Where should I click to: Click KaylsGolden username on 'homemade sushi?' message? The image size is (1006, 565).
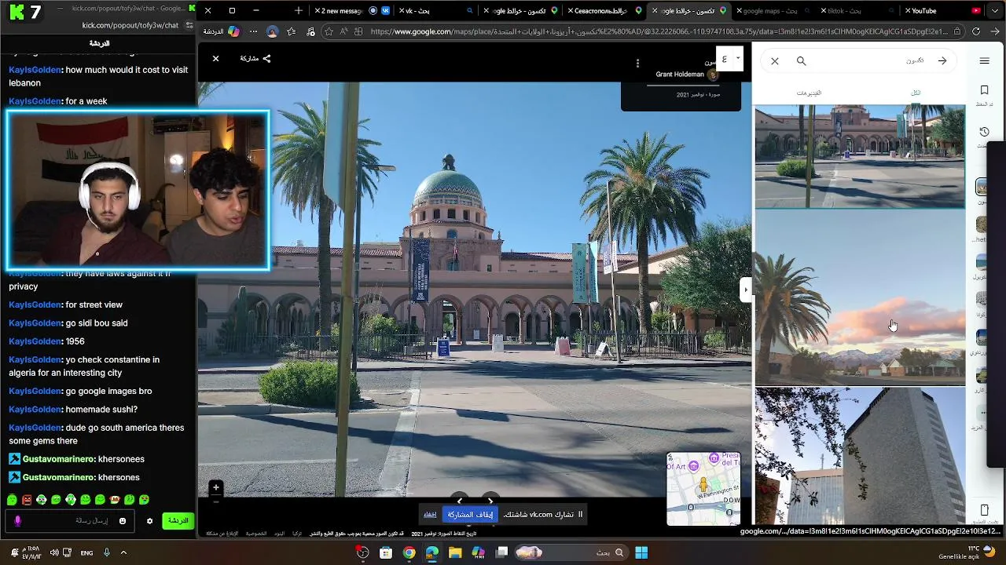pos(35,410)
